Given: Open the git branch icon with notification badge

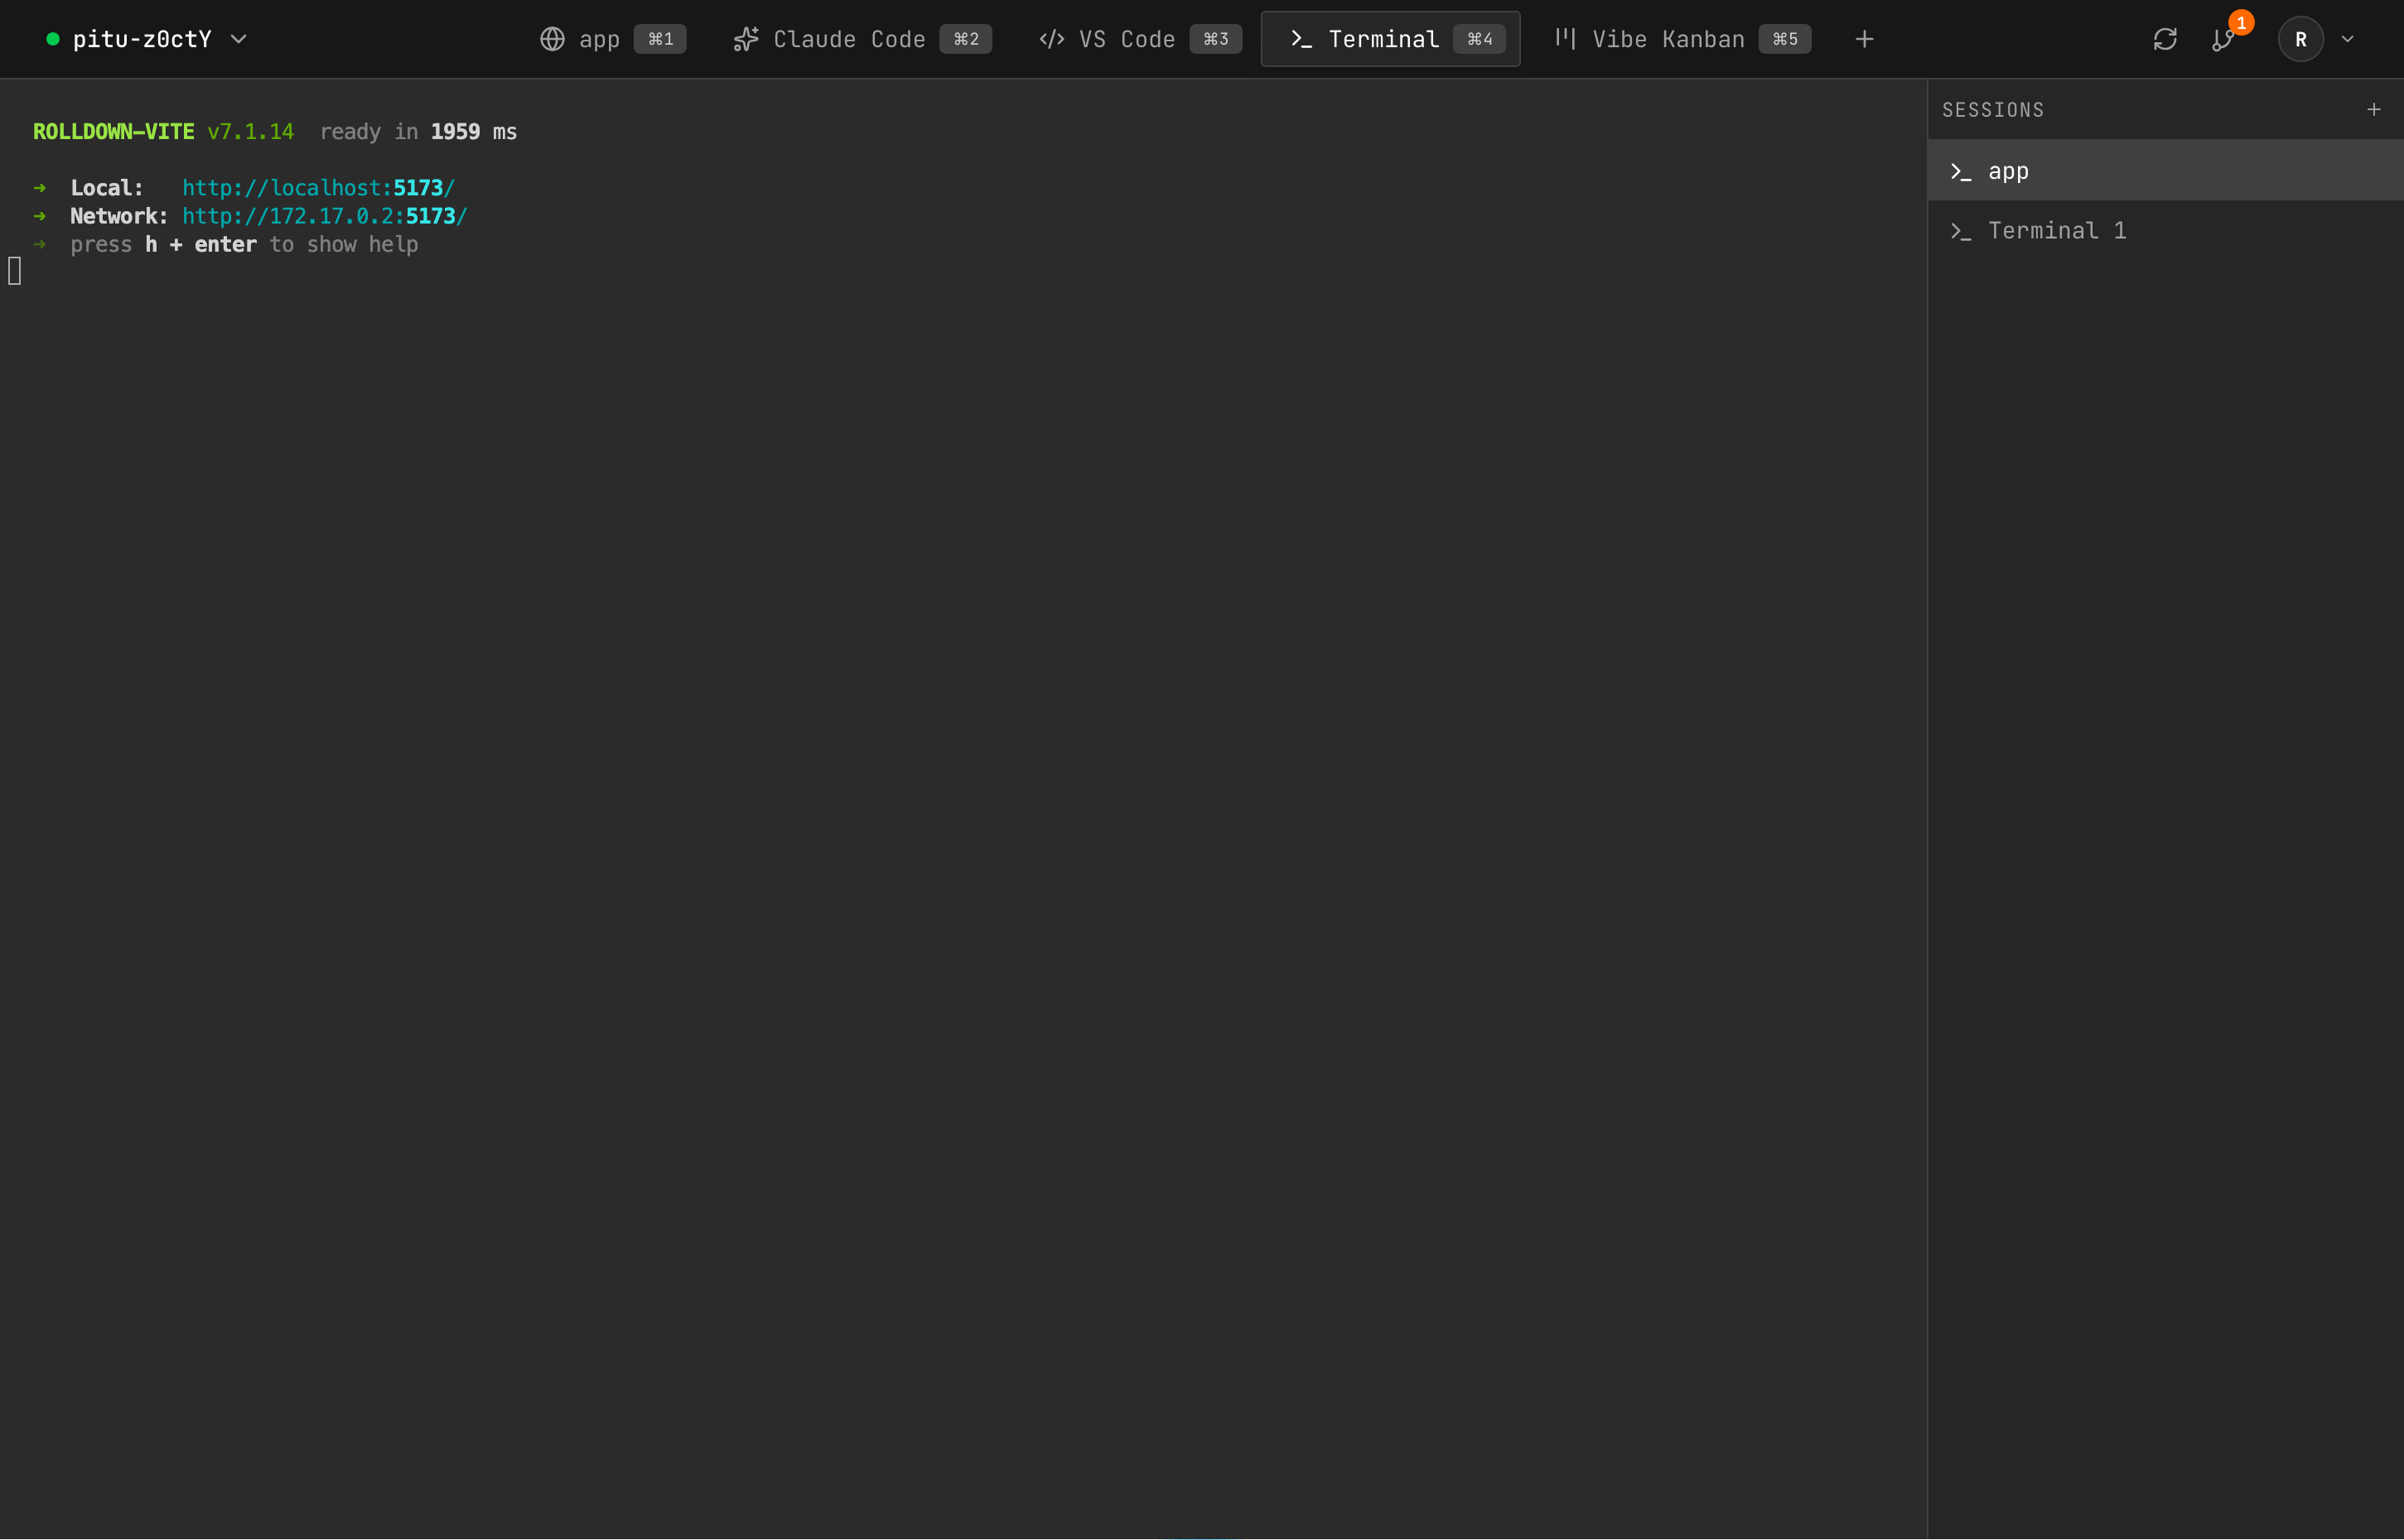Looking at the screenshot, I should (x=2223, y=41).
